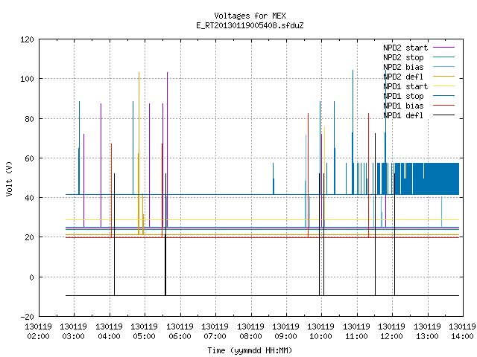Click the 0 y-axis tick label
The width and height of the screenshot is (477, 357).
31,277
